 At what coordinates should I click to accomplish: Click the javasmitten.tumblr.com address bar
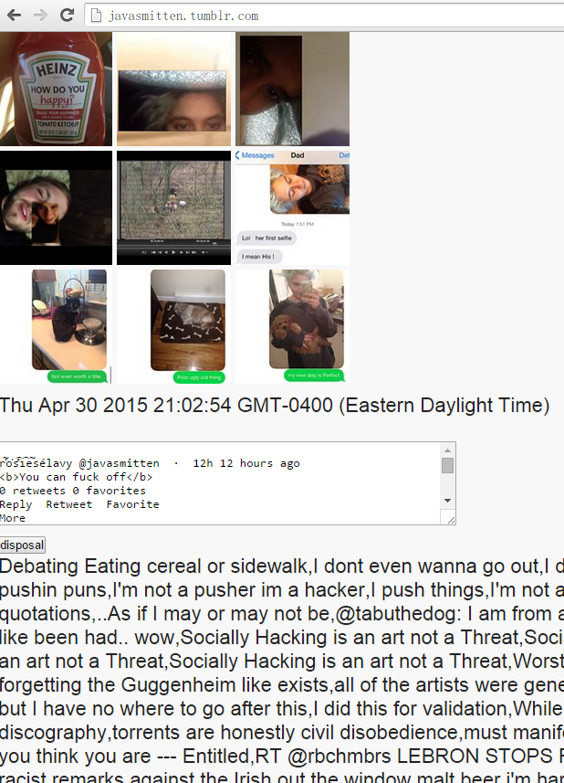324,16
